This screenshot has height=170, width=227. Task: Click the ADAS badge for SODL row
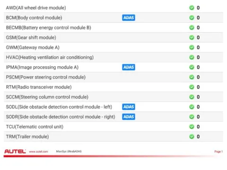tap(129, 107)
